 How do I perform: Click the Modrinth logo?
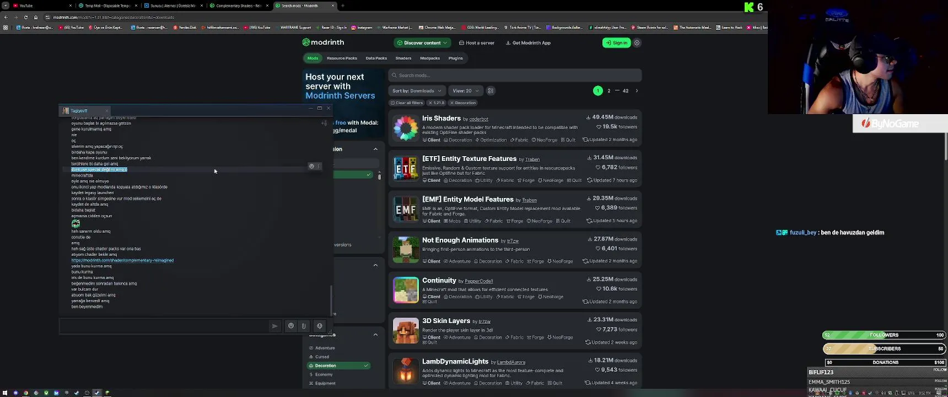[x=323, y=42]
